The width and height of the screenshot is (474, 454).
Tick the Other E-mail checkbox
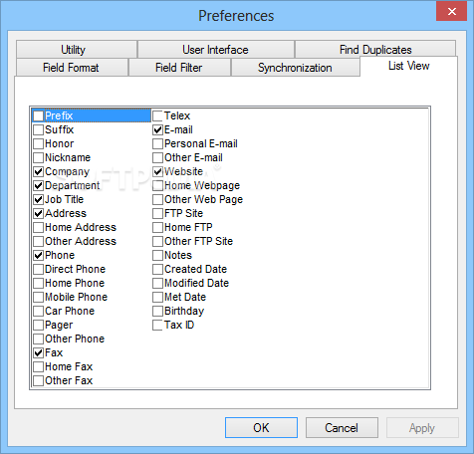(157, 157)
